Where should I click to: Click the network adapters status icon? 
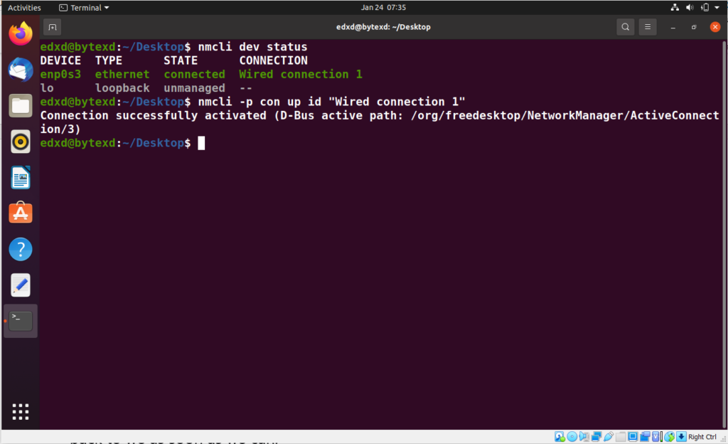[596, 436]
